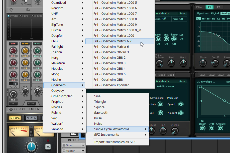Toggle the EQ Off switch in effects
The width and height of the screenshot is (230, 153).
click(x=181, y=39)
